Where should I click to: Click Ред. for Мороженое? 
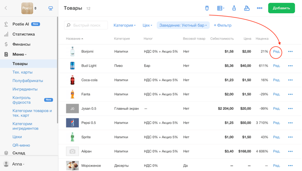pos(276,166)
